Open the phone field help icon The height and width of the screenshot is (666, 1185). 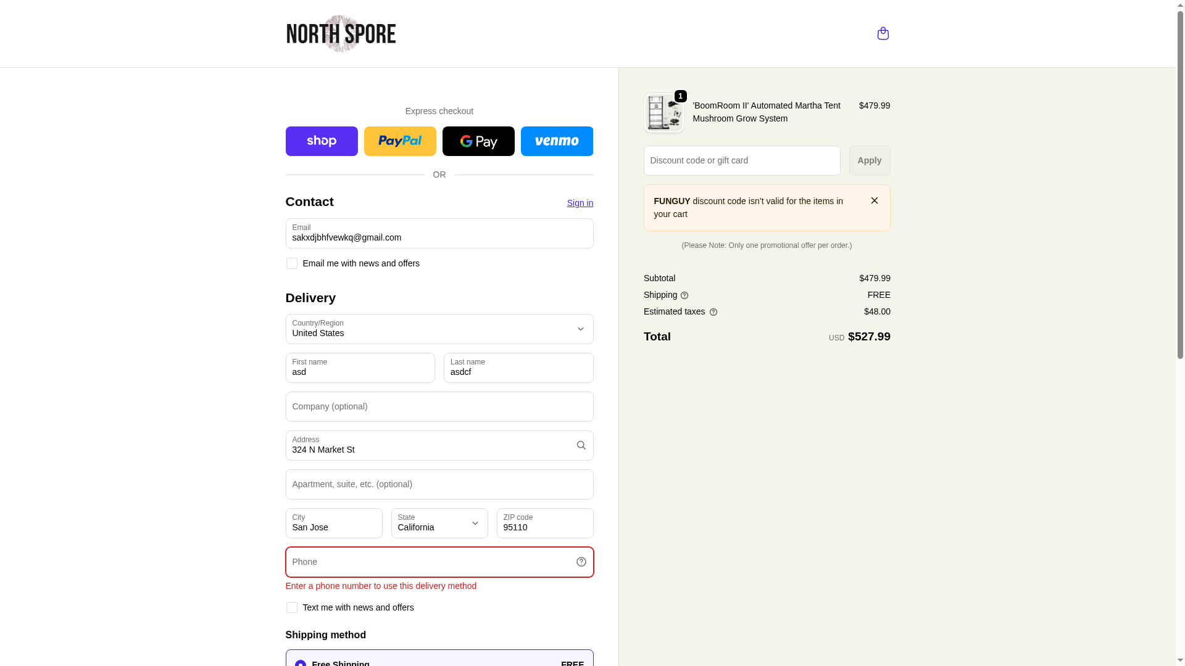pos(581,562)
